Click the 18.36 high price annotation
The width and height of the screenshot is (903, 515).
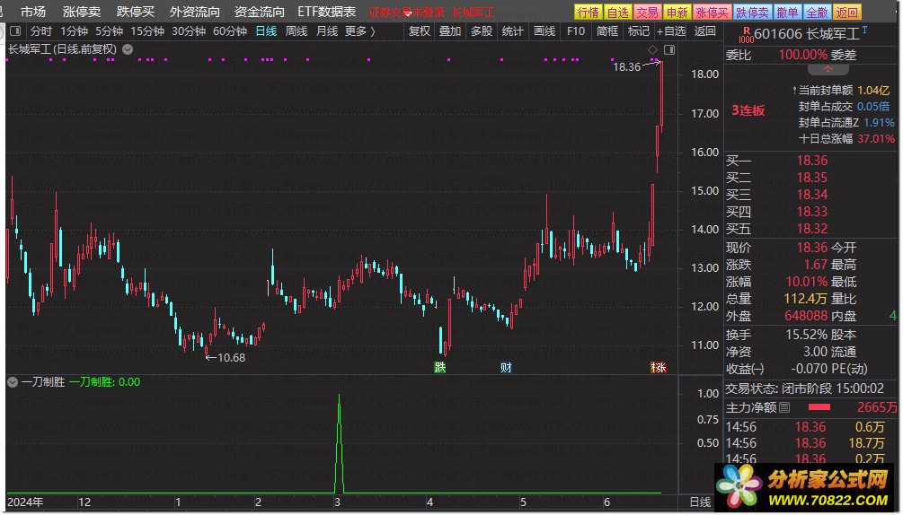coord(626,66)
